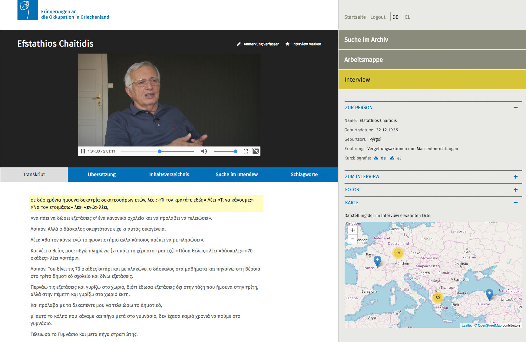Screen dimensions: 526x342
Task: Jump to transcript line 'Και πρόλαβα με τα δεκαπέντε'
Action: pyautogui.click(x=96, y=305)
